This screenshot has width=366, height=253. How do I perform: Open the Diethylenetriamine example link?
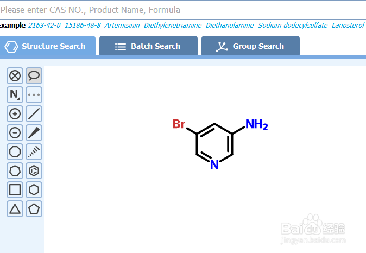tap(173, 25)
